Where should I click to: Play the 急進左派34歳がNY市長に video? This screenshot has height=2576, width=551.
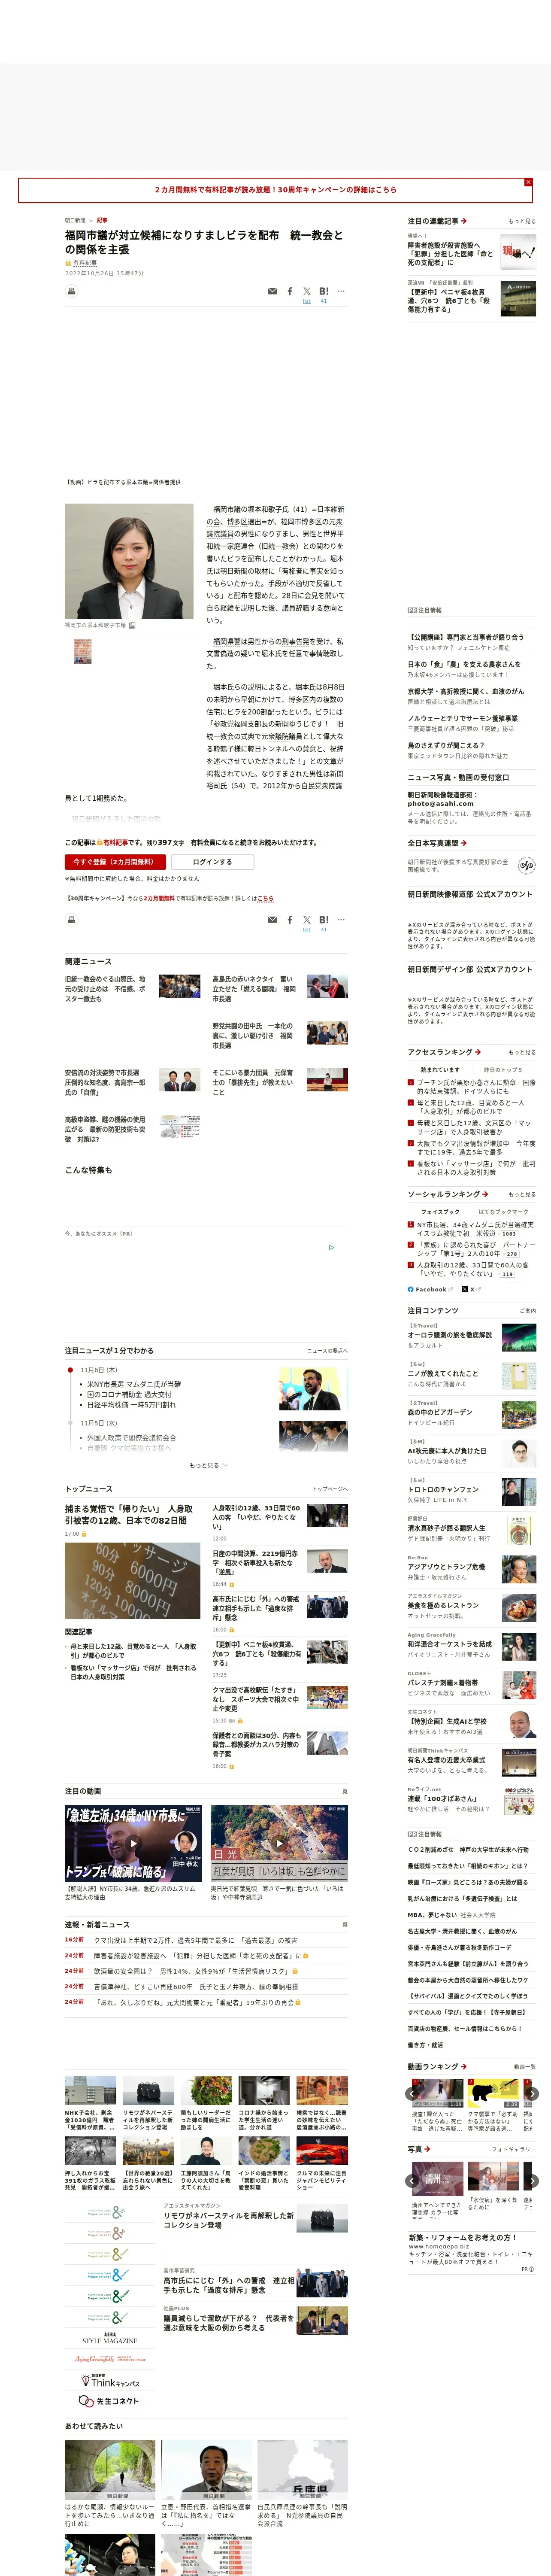tap(133, 1843)
